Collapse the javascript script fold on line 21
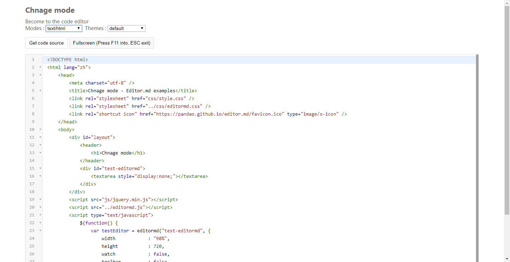This screenshot has height=262, width=510. point(40,215)
